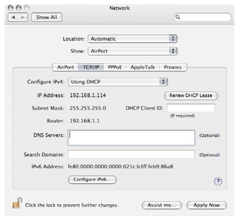Click the IP address 192.168.1.114 text
The image size is (236, 216).
tap(88, 95)
